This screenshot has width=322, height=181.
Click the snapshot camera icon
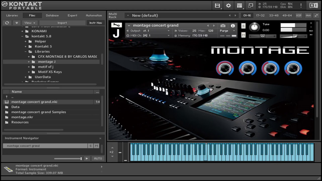[x=223, y=26]
